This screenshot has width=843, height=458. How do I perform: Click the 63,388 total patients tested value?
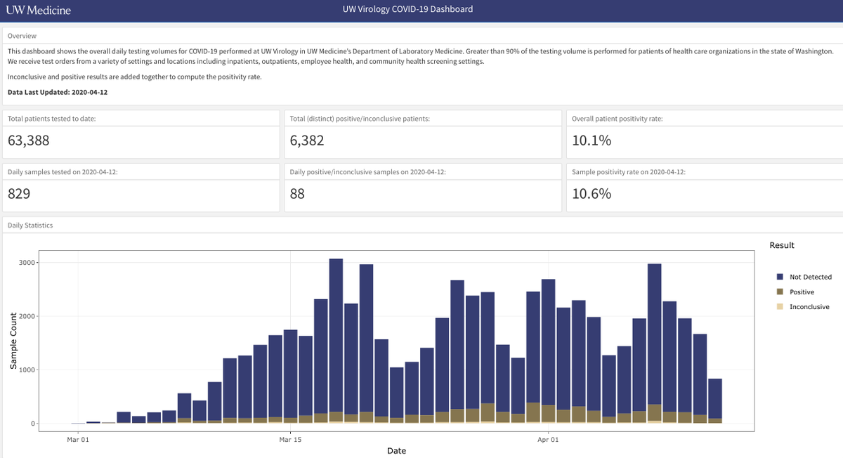tap(29, 140)
